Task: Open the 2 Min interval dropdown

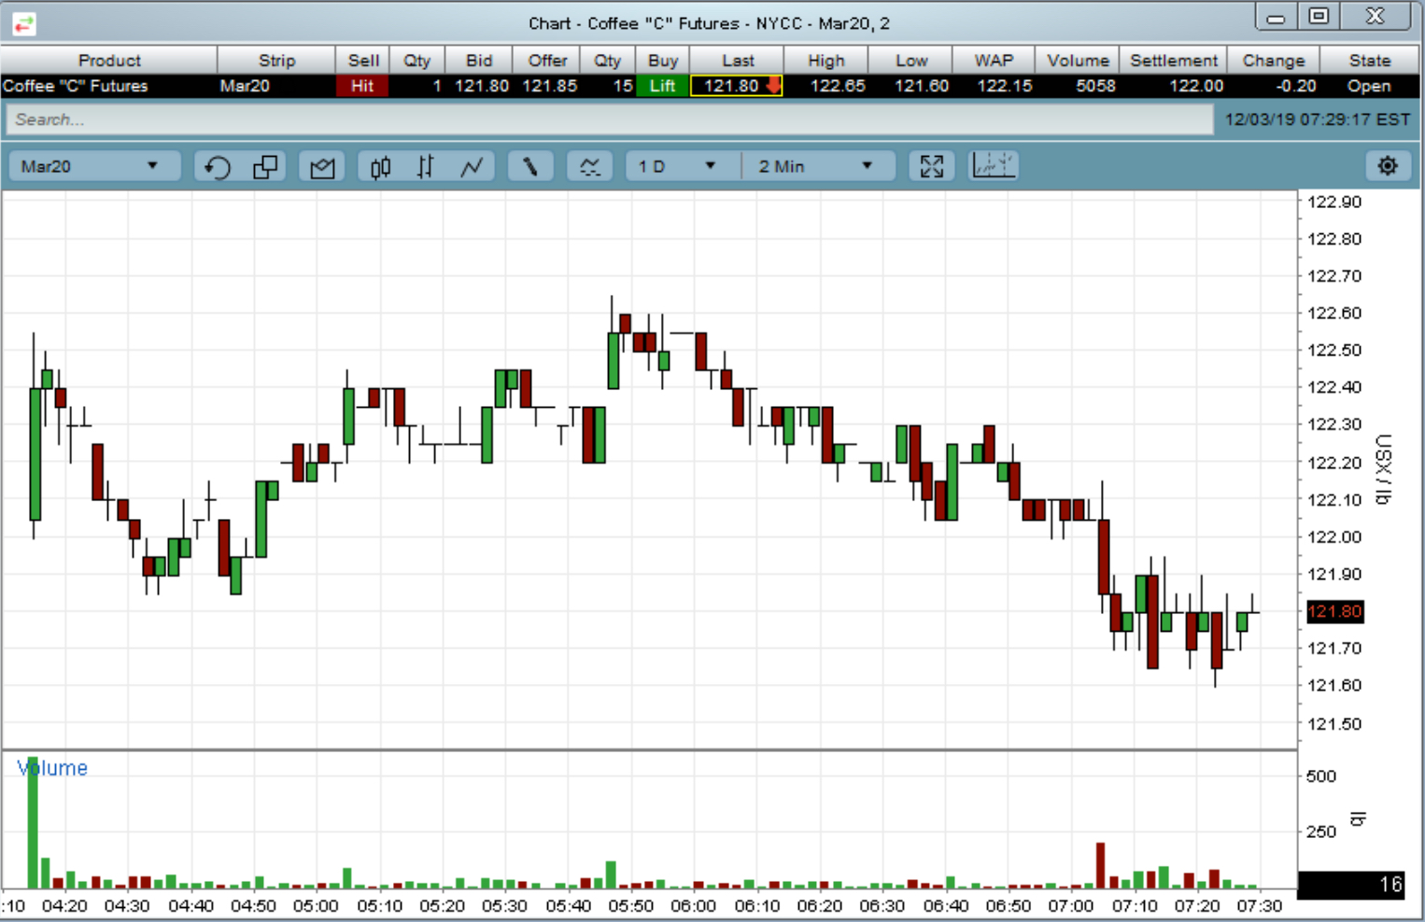Action: (x=818, y=166)
